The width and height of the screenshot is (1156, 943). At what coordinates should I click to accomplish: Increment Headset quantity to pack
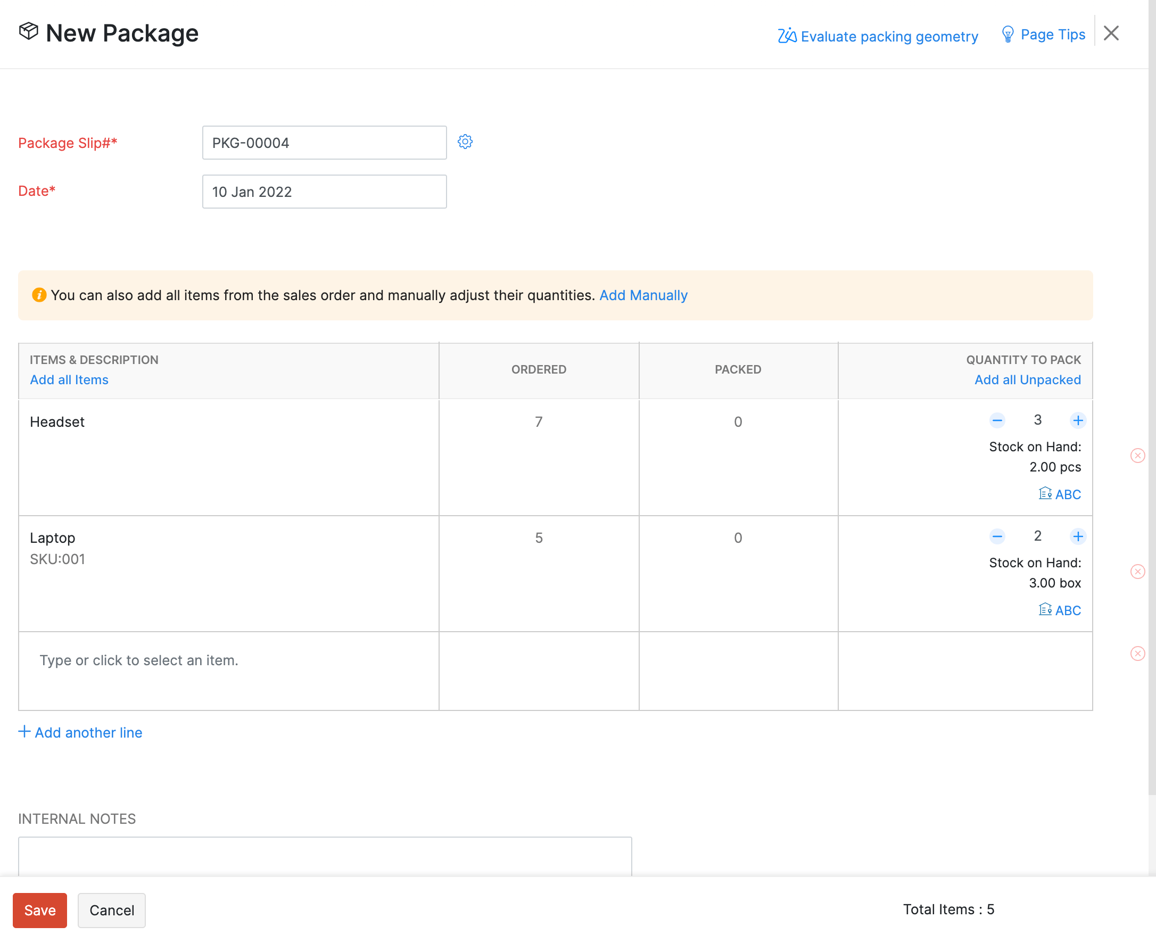point(1076,420)
